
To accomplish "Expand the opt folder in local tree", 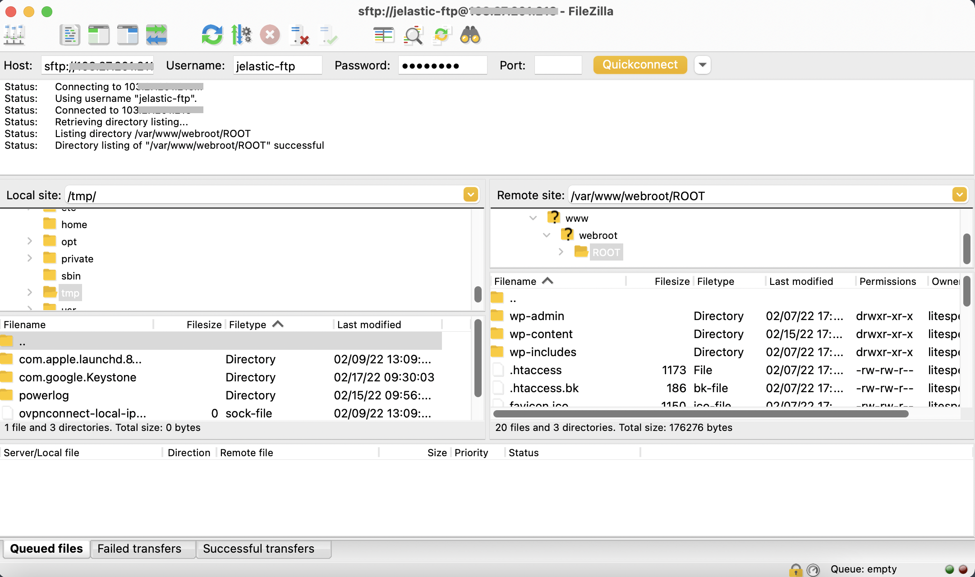I will (30, 241).
